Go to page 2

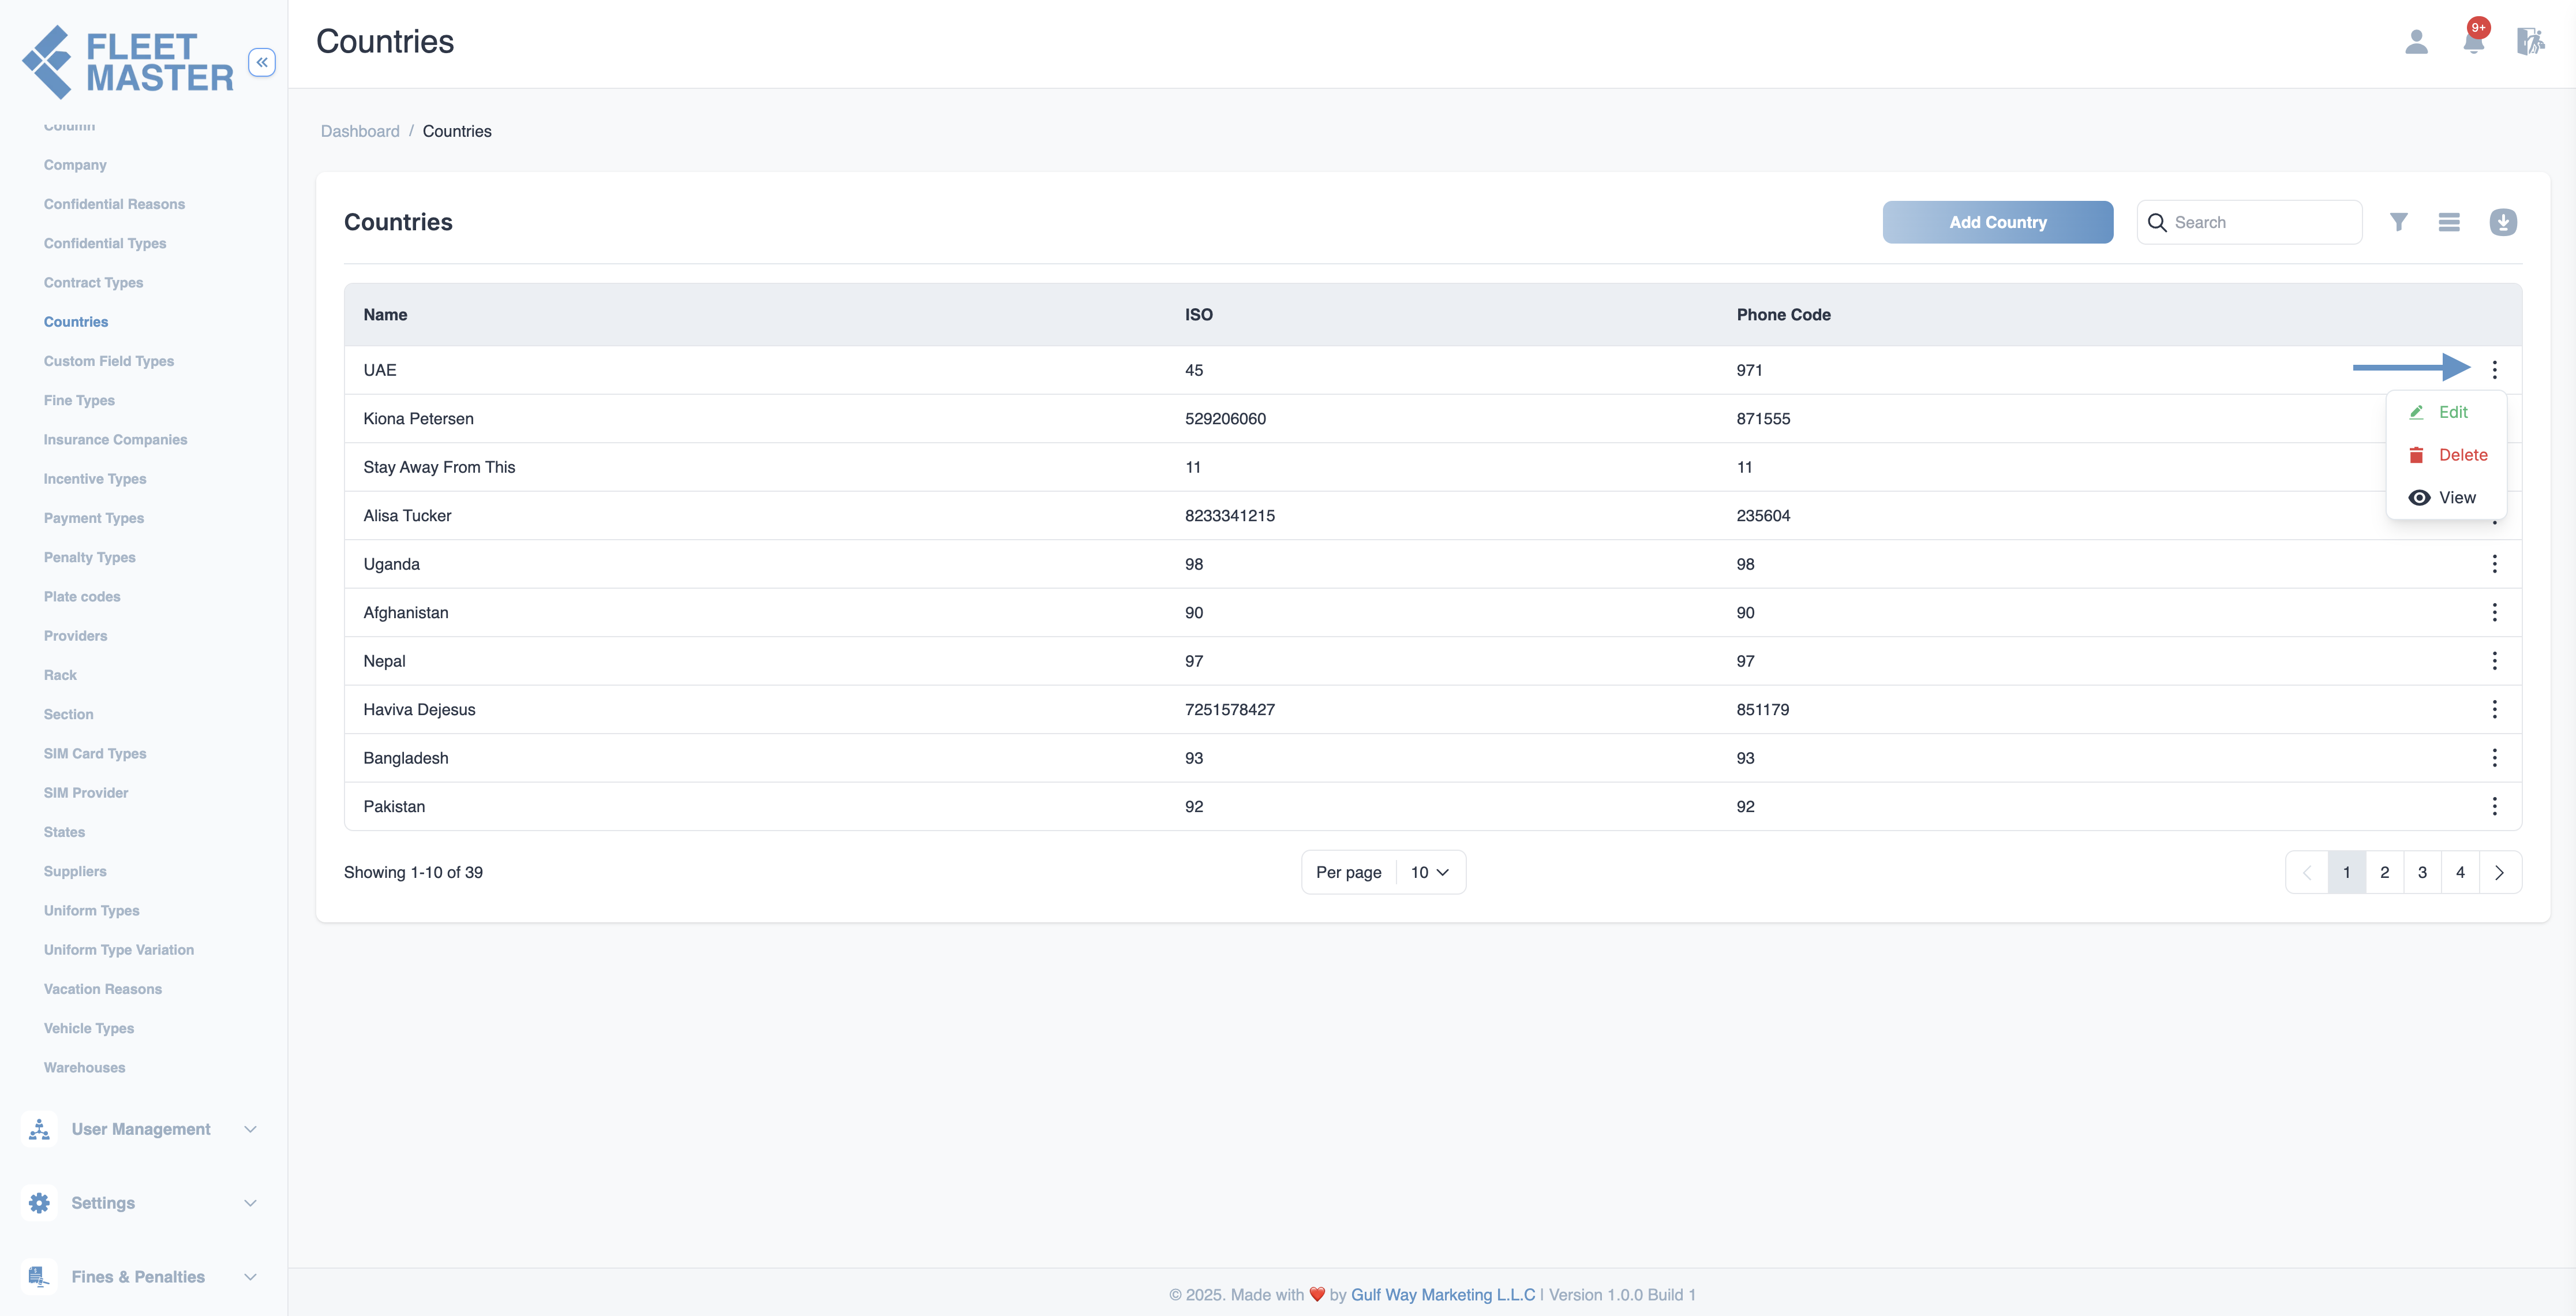pos(2384,872)
